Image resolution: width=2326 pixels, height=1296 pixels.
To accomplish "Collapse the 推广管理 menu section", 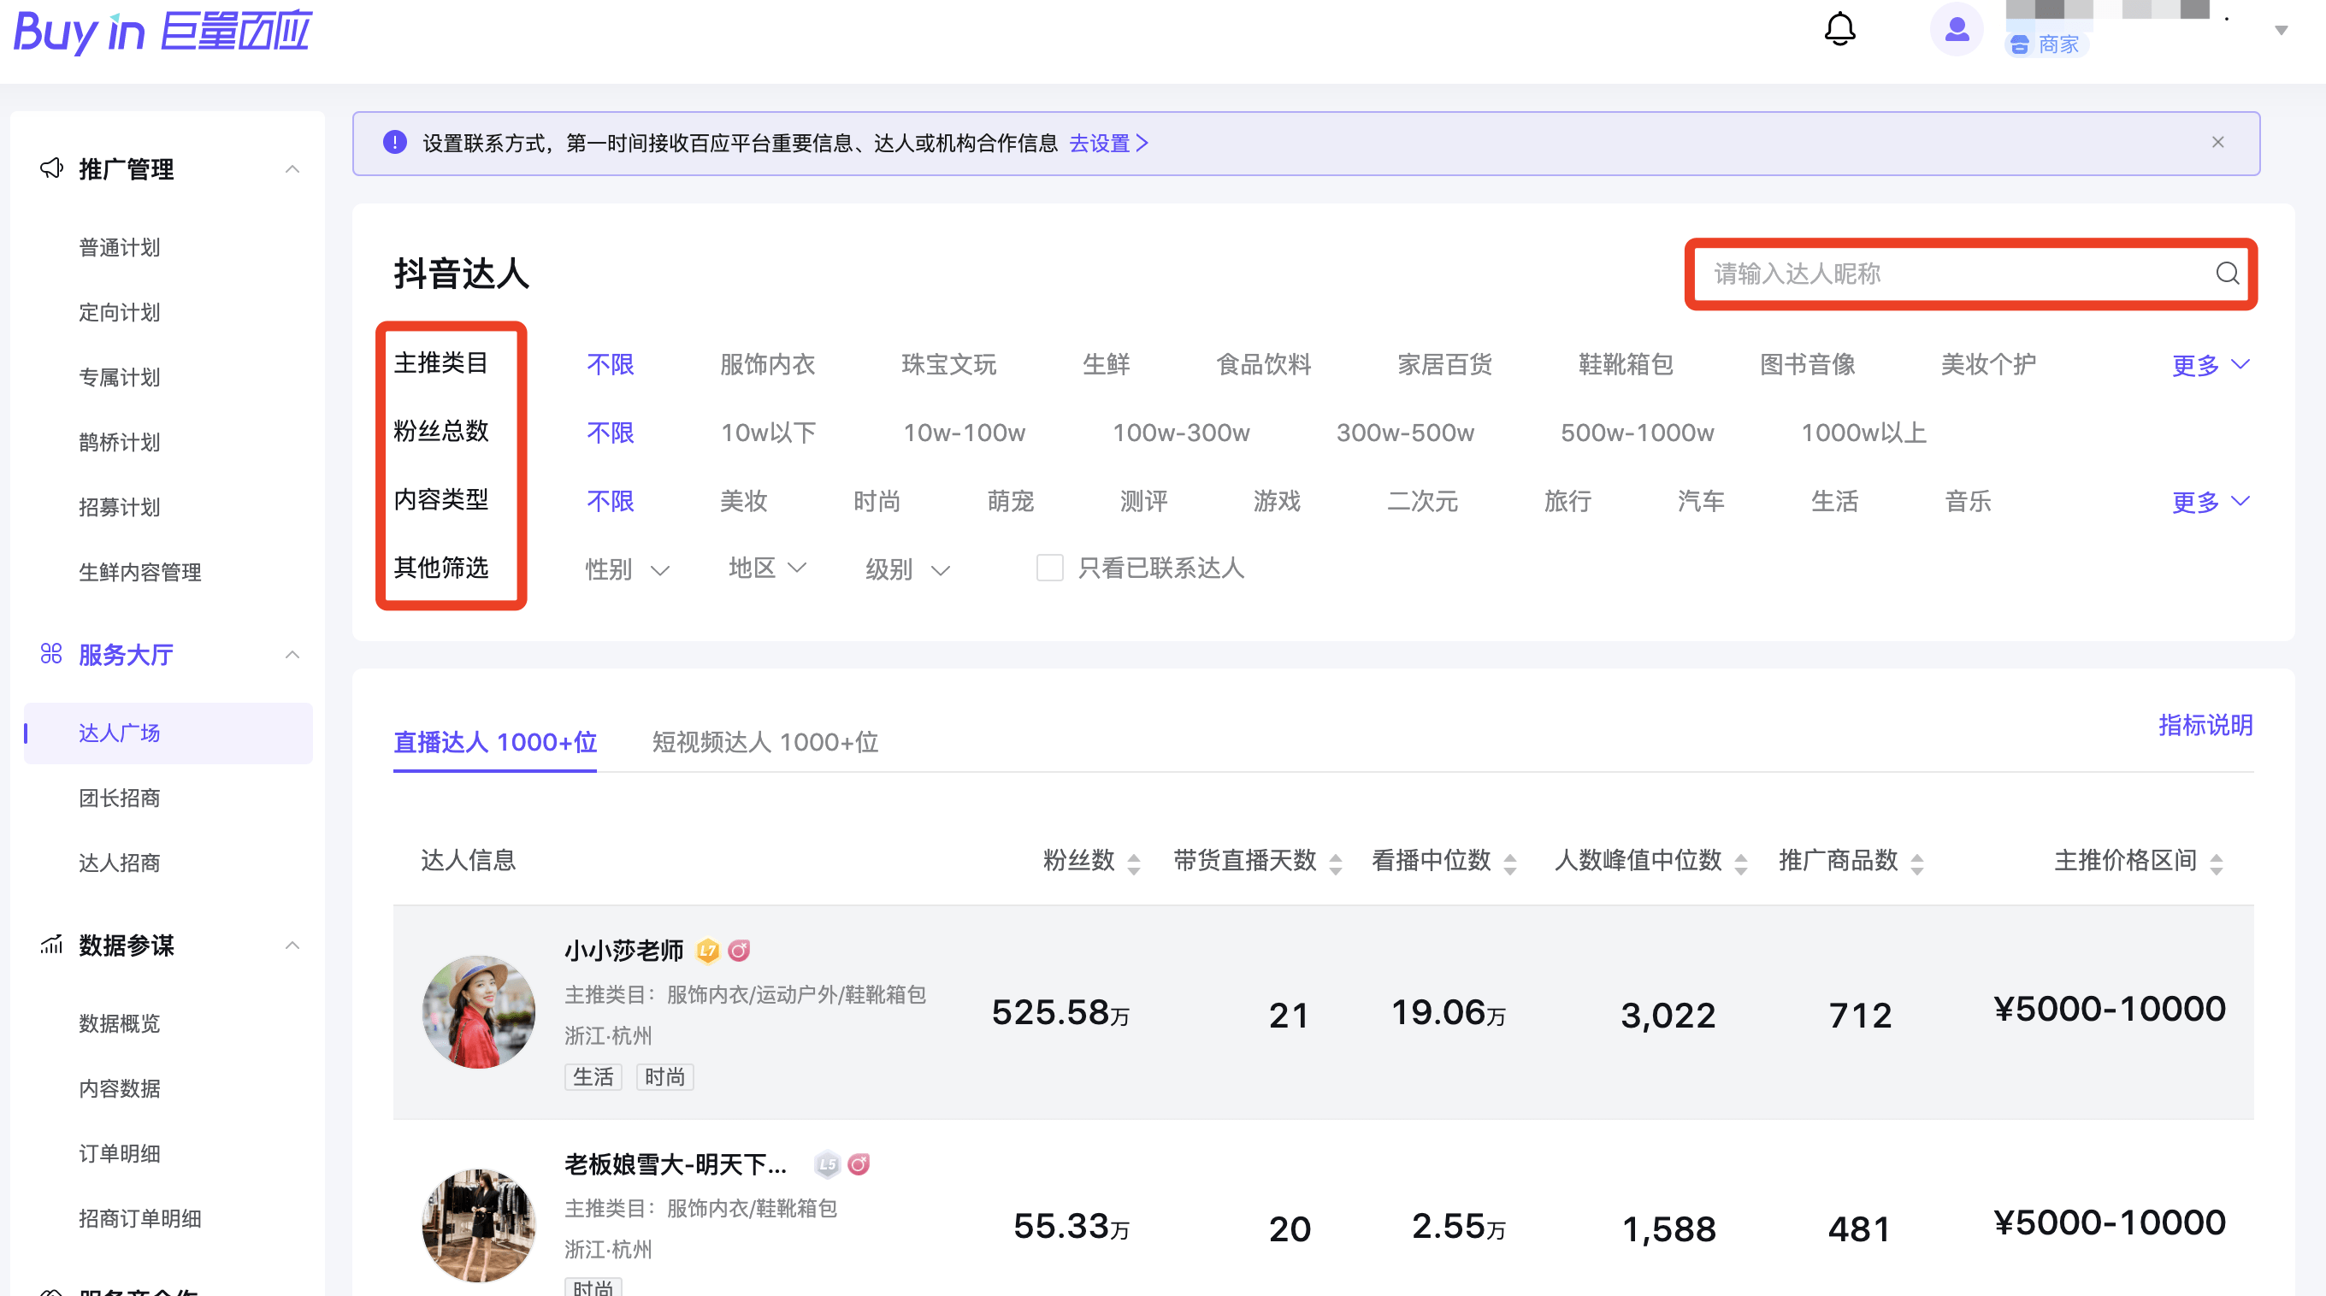I will pos(292,168).
